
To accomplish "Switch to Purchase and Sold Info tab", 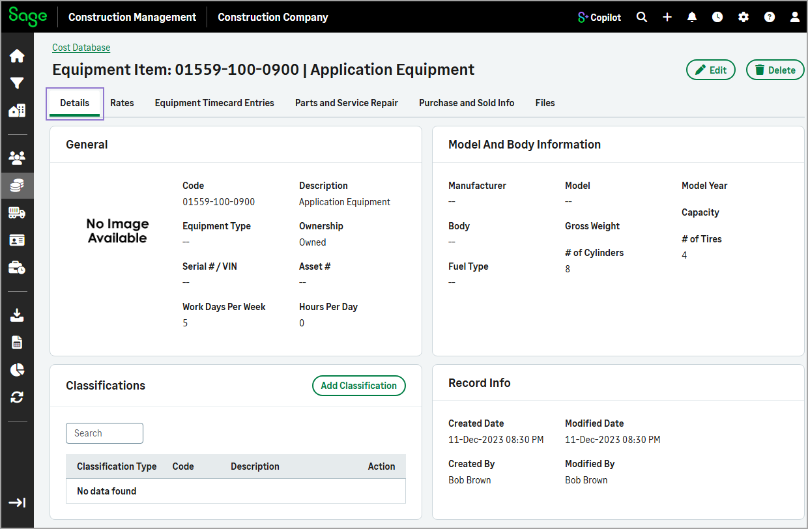I will pos(467,103).
